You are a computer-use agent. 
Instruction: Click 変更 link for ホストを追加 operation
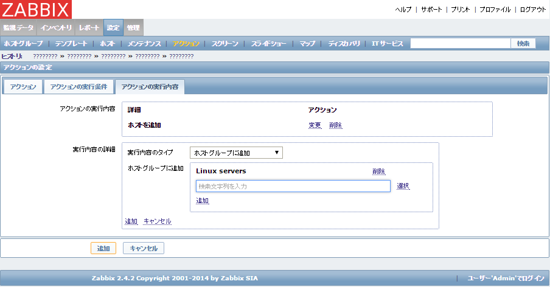(x=315, y=125)
